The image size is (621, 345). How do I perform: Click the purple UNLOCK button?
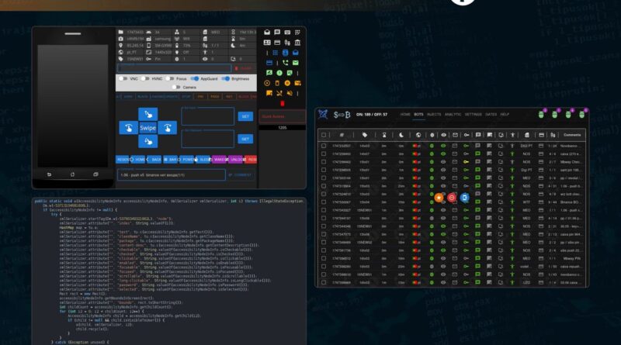click(236, 160)
